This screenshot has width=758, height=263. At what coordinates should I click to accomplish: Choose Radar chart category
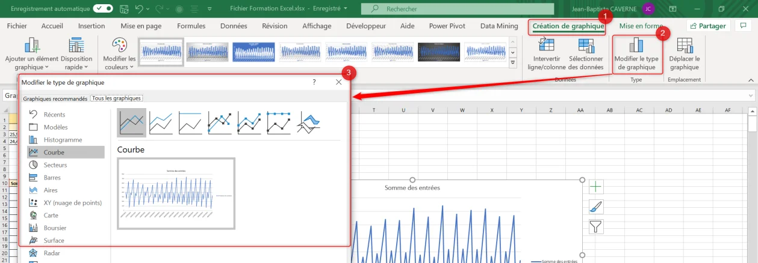(x=66, y=253)
